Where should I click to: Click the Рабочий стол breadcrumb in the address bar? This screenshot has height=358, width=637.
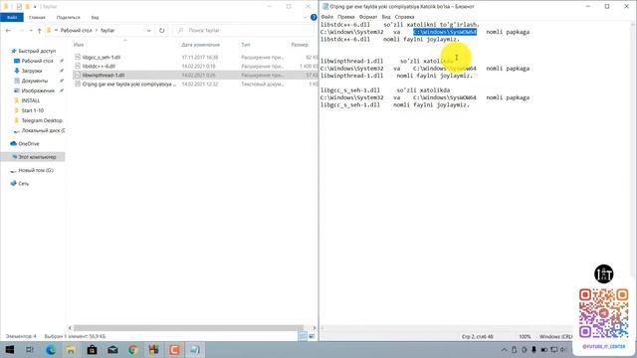coord(76,31)
